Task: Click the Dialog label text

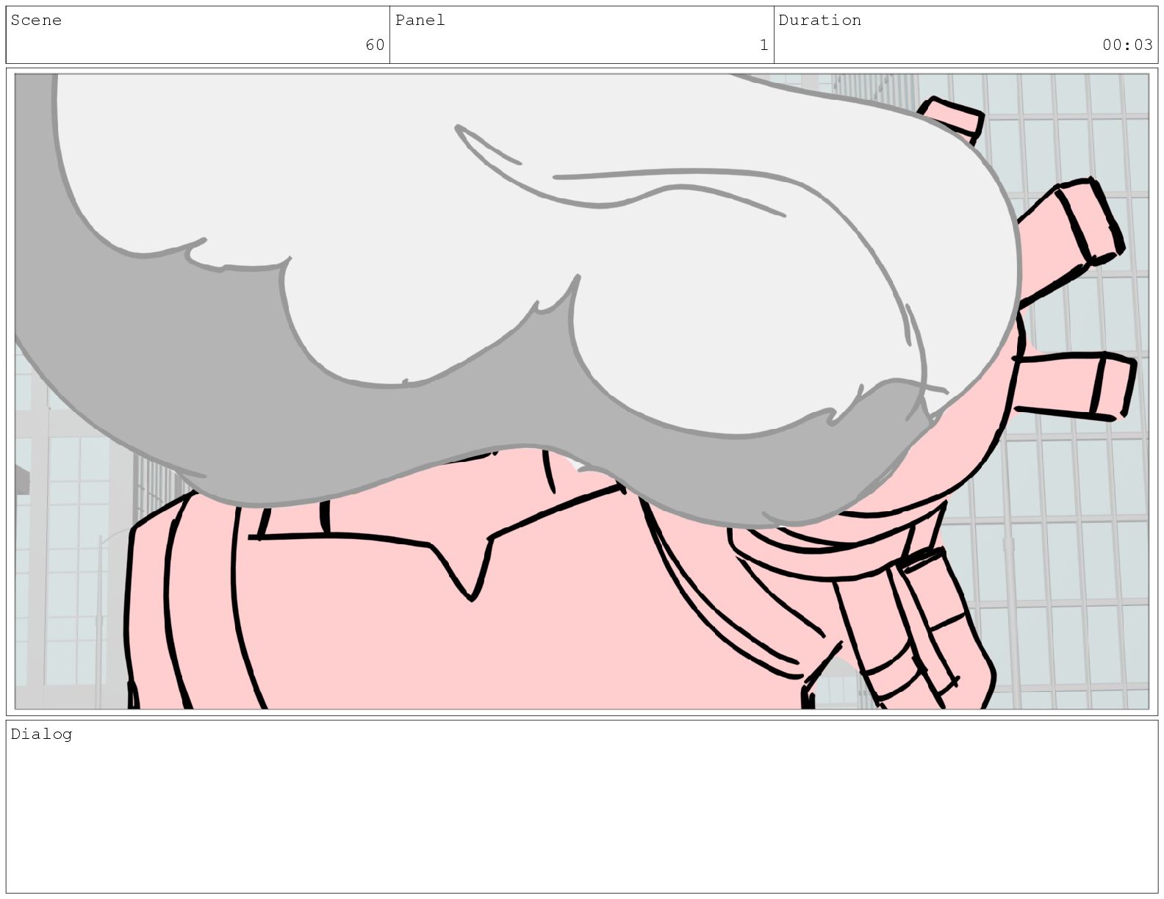Action: (41, 734)
